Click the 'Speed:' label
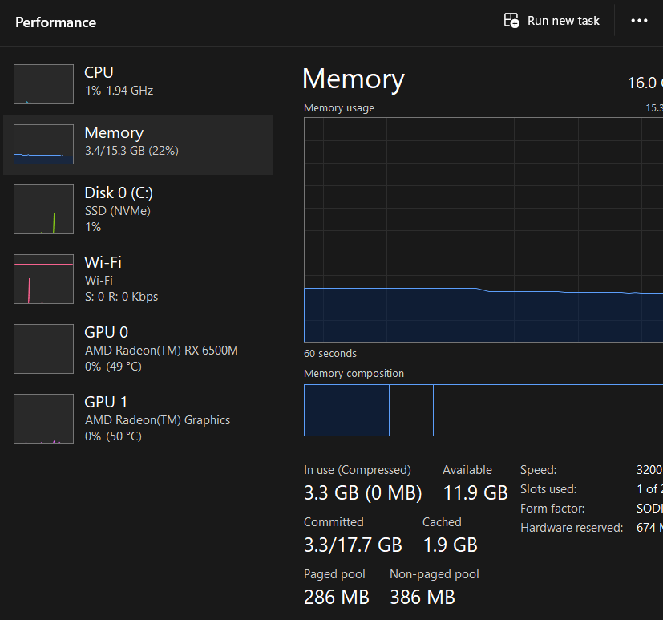Viewport: 663px width, 620px height. 538,470
